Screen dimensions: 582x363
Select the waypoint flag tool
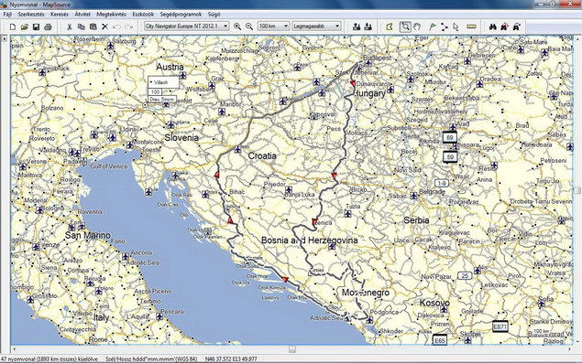tap(432, 27)
